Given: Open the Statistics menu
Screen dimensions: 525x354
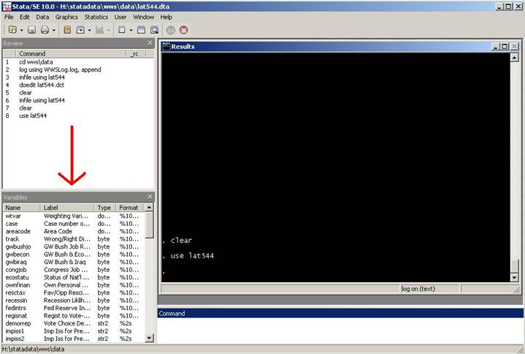Looking at the screenshot, I should tap(96, 16).
